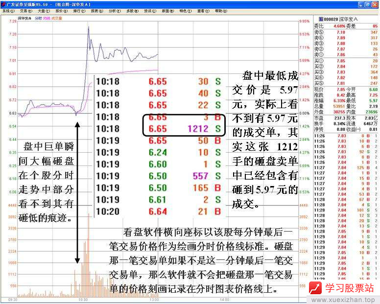Click the app icon in title bar

click(3, 4)
